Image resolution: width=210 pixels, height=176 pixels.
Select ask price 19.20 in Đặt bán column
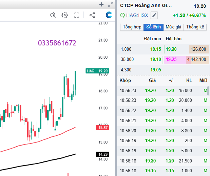pos(171,49)
